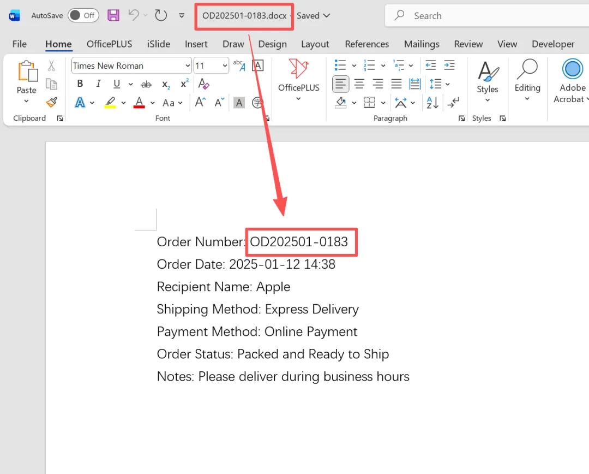Open Customize Quick Access Toolbar arrow
Screen dimensions: 589x474
pos(182,16)
